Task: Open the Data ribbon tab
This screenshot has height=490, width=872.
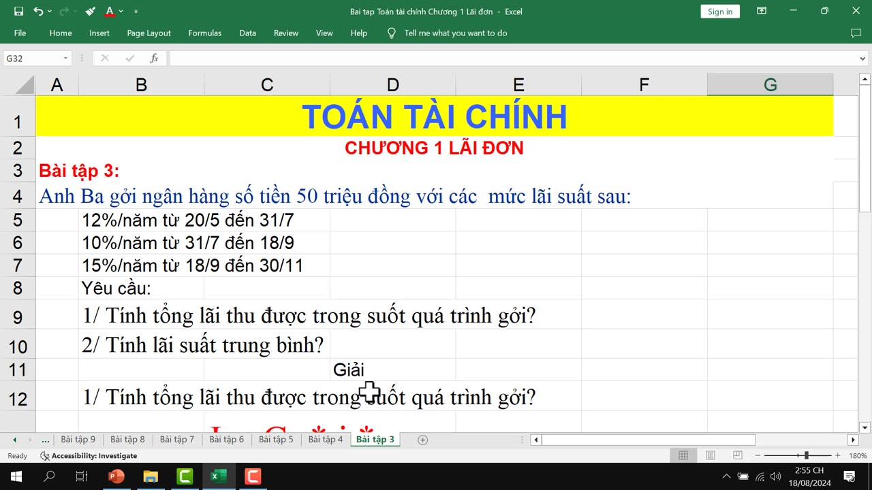Action: click(x=248, y=33)
